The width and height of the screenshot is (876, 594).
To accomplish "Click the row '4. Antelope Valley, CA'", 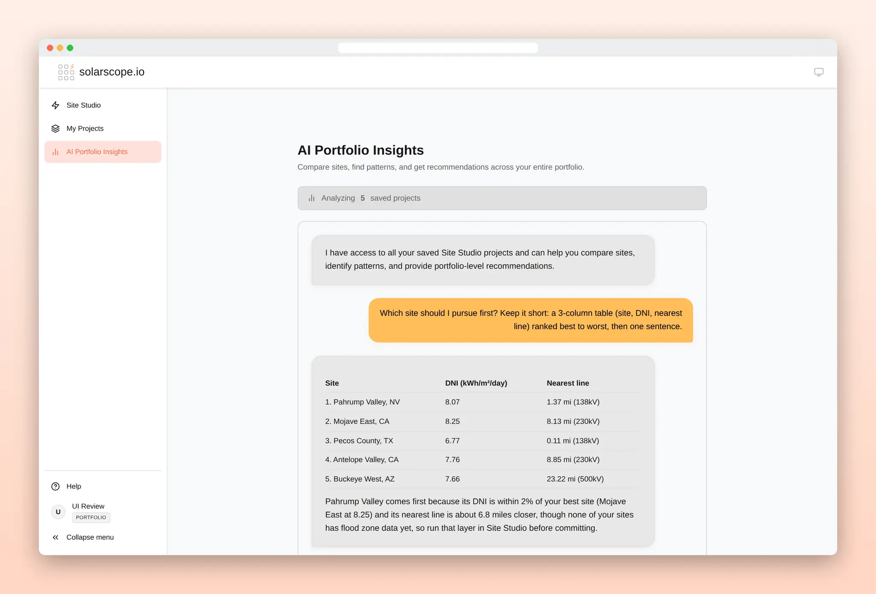I will (x=482, y=460).
